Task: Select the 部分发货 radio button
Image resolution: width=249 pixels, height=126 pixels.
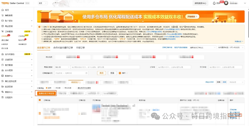Action: (x=63, y=88)
